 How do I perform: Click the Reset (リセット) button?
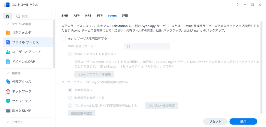[215, 121]
